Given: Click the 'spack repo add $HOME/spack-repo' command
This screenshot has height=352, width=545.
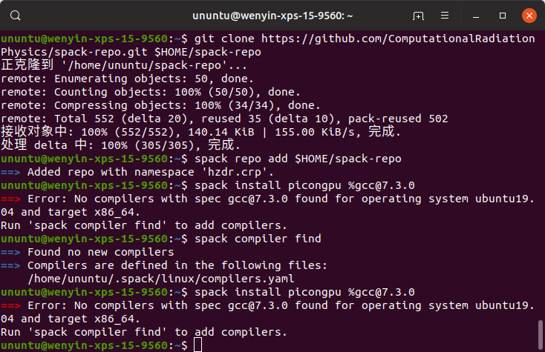Looking at the screenshot, I should point(298,159).
